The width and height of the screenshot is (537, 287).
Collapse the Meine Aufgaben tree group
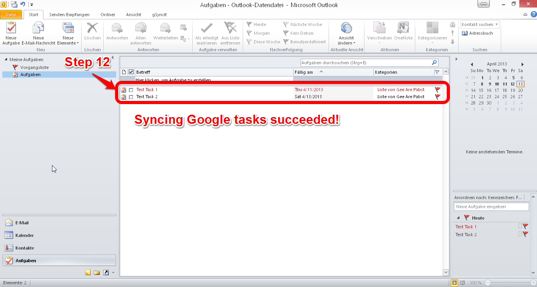[6, 60]
